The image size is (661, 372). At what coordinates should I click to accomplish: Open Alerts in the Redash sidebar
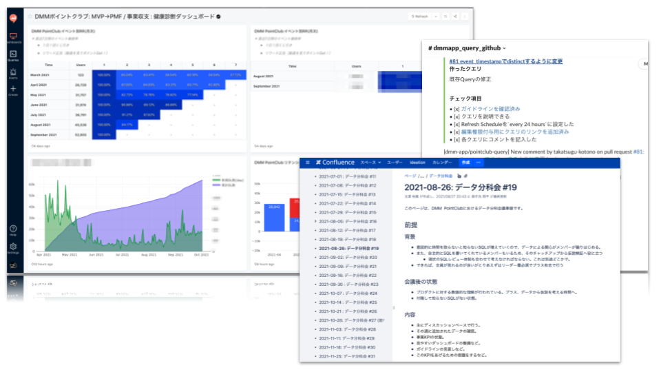tap(14, 74)
